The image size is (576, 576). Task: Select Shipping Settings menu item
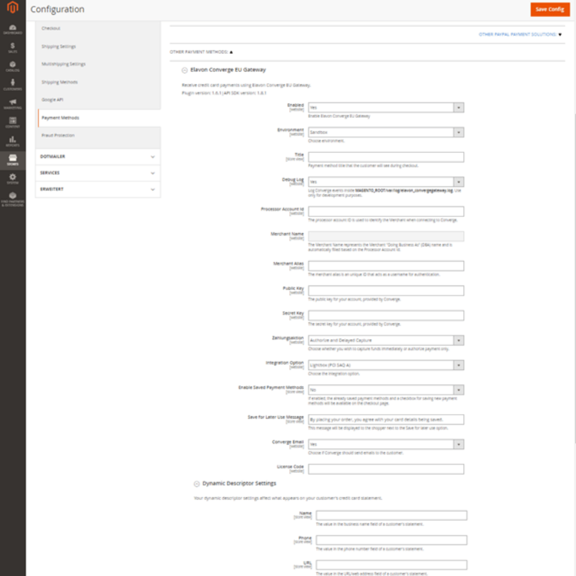tap(59, 47)
